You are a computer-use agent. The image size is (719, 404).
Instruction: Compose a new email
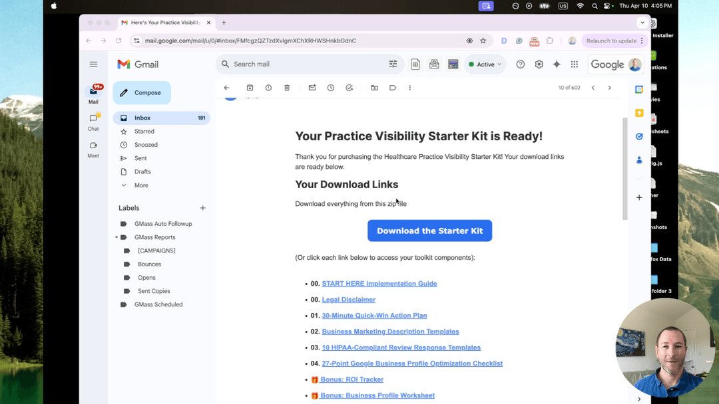click(141, 92)
